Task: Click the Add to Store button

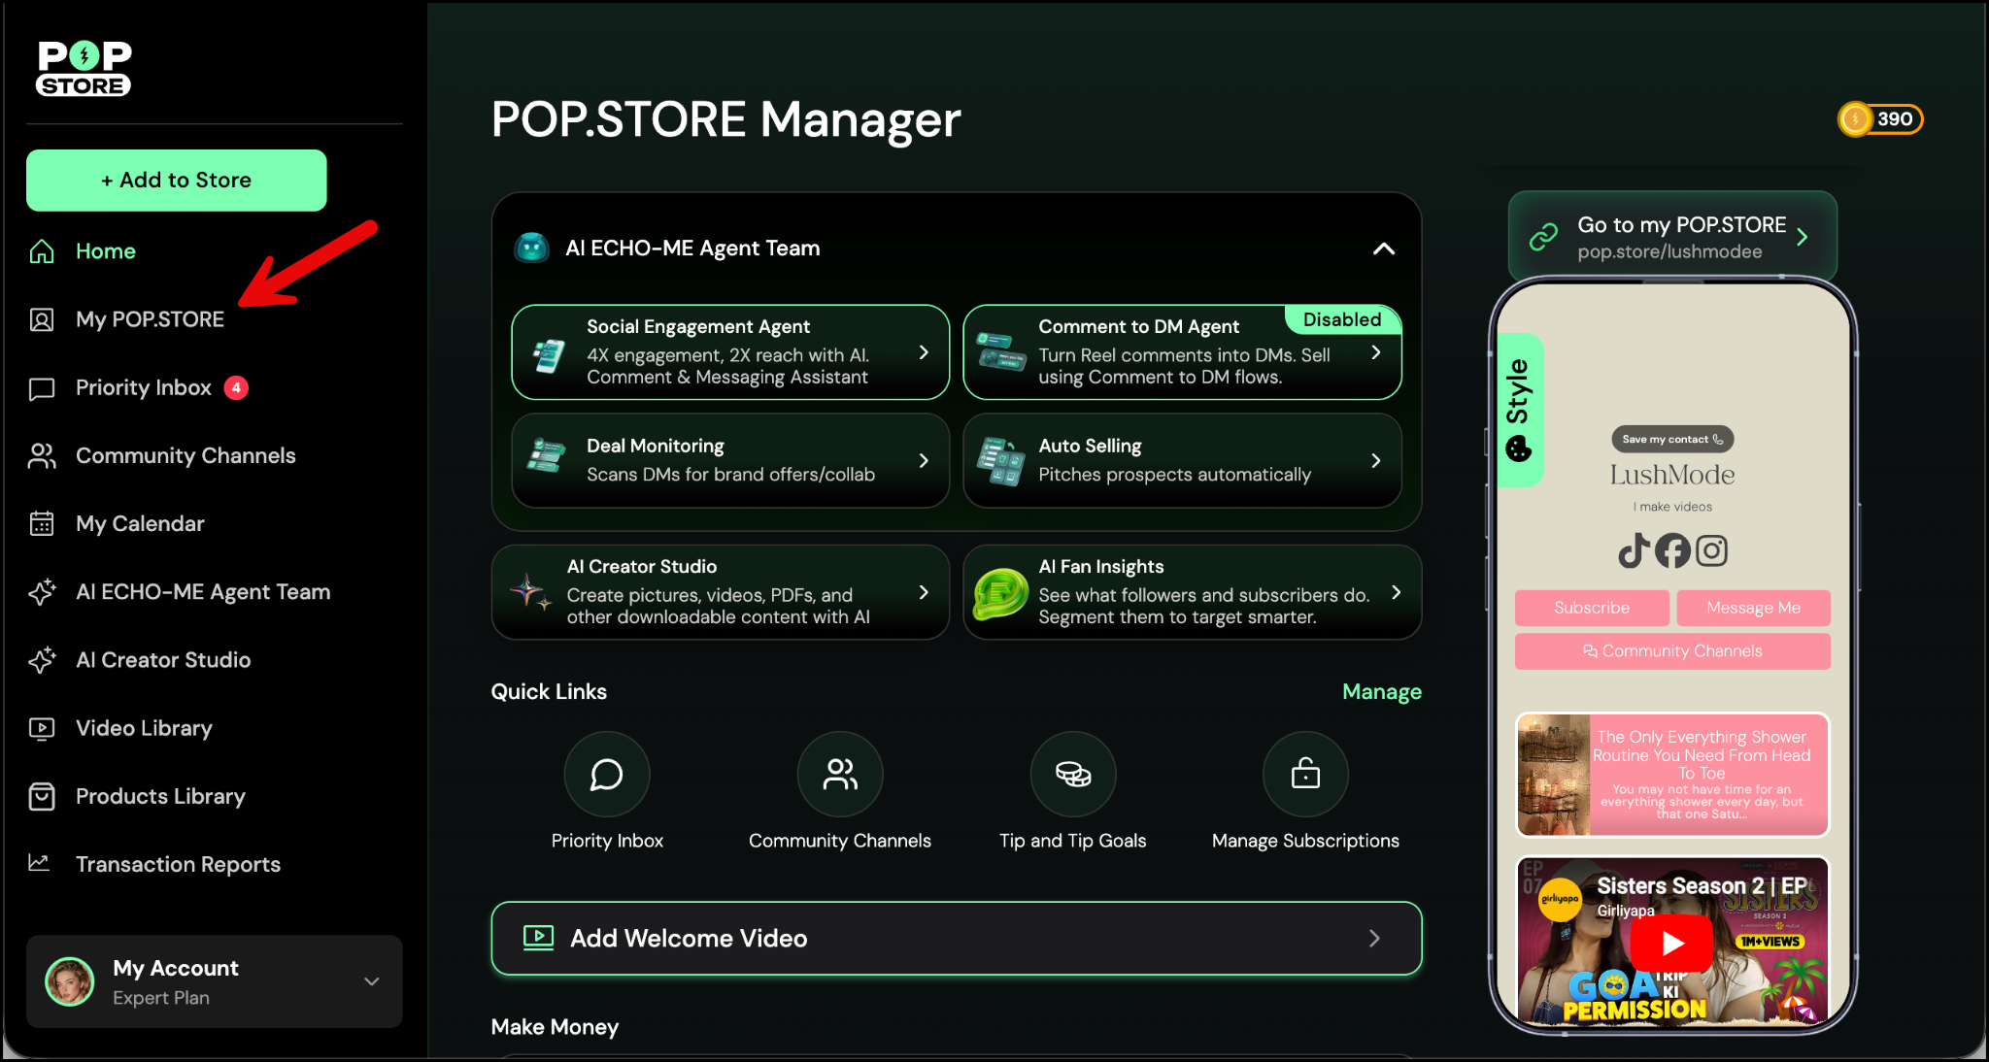Action: click(x=176, y=181)
